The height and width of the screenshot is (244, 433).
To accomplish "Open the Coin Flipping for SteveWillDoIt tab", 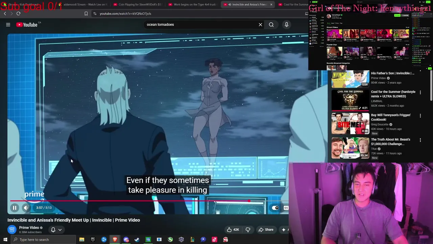I will click(138, 4).
